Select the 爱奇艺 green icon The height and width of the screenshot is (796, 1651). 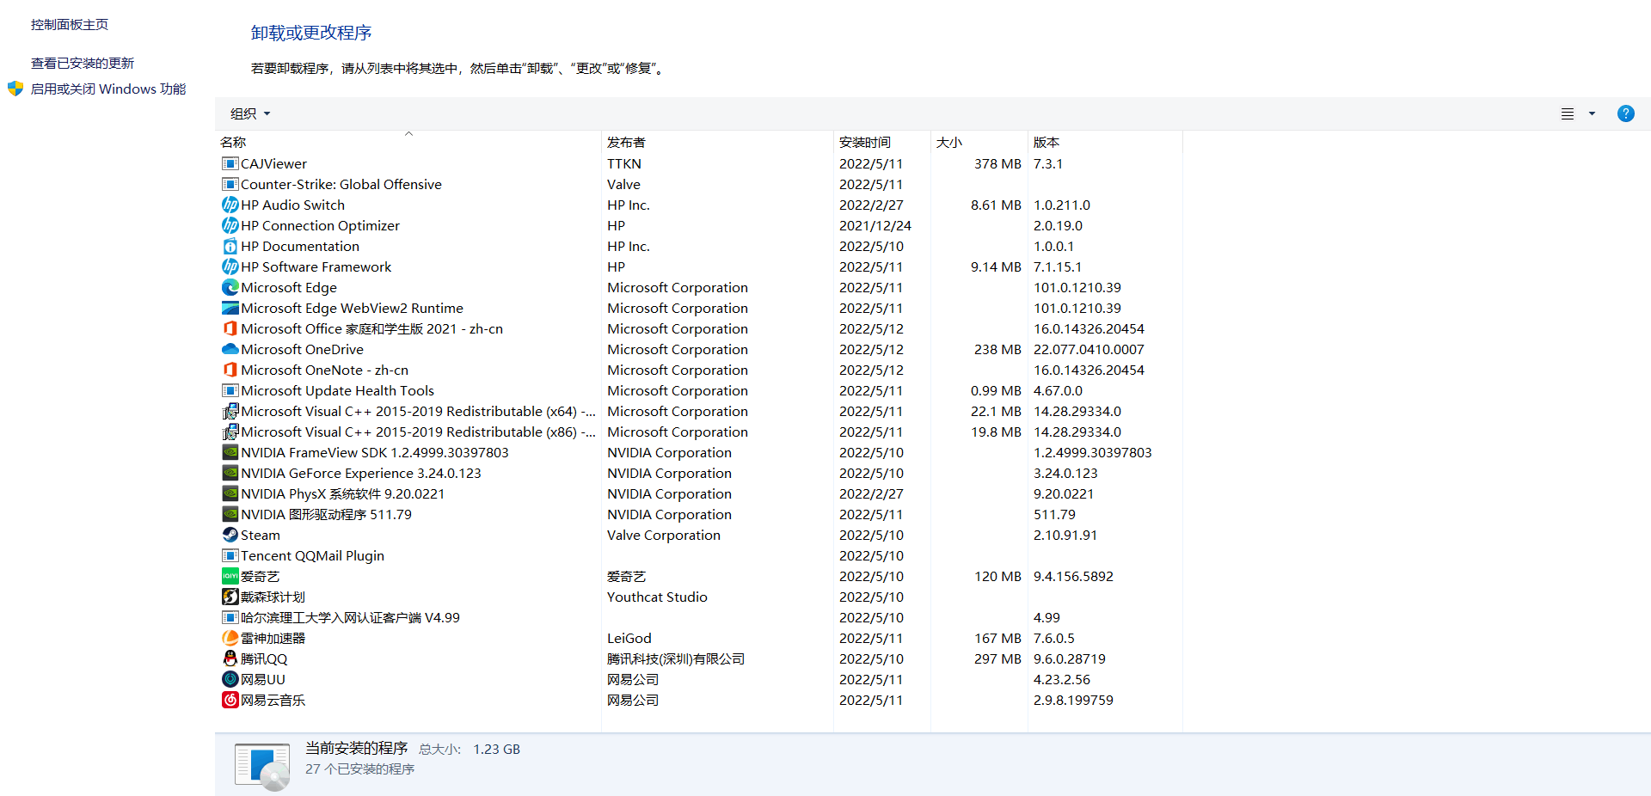click(x=230, y=576)
